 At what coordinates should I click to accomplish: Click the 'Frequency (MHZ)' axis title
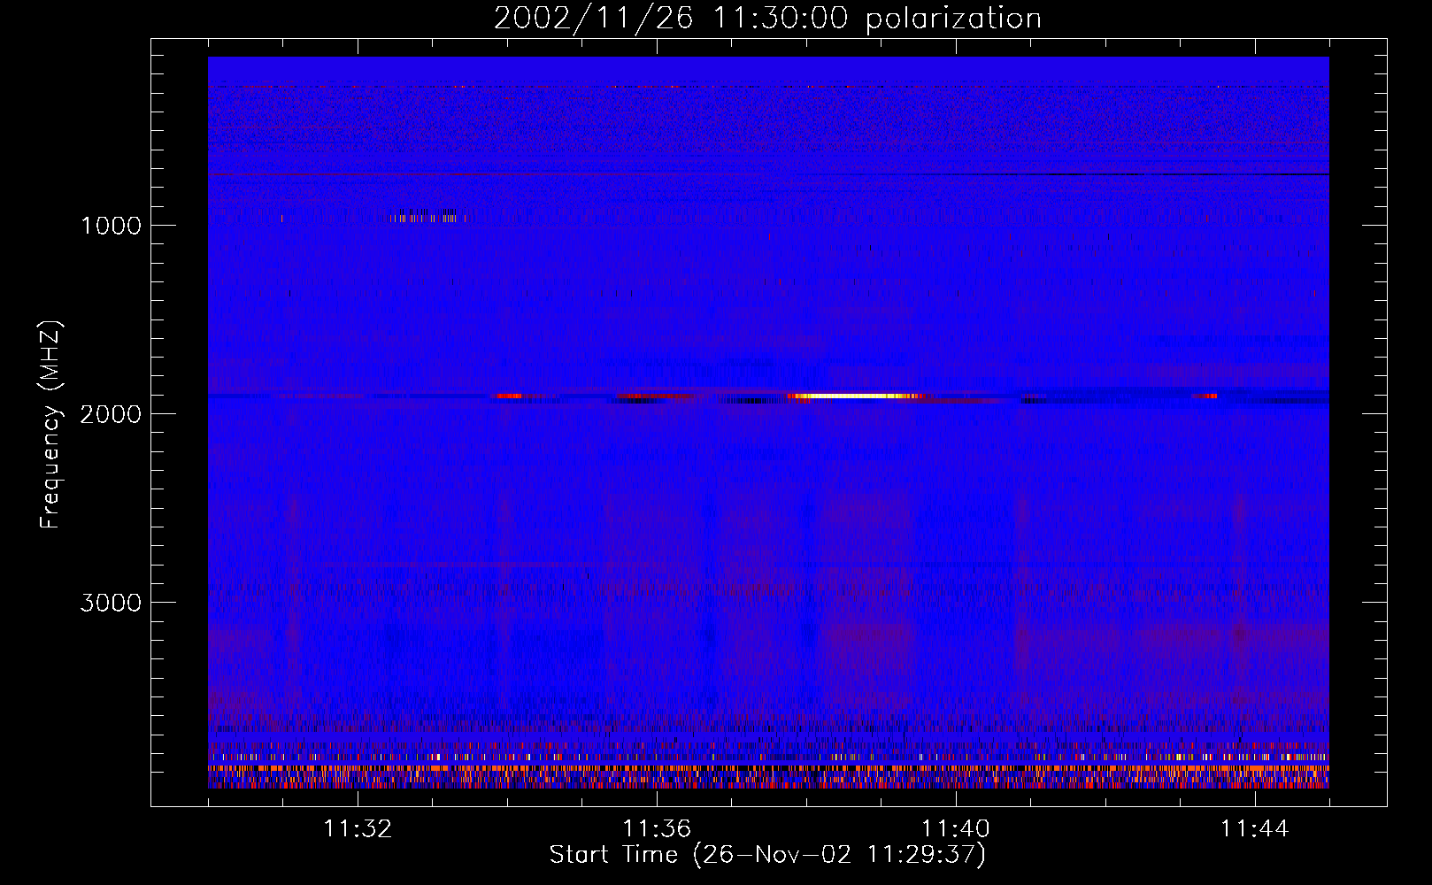(50, 425)
